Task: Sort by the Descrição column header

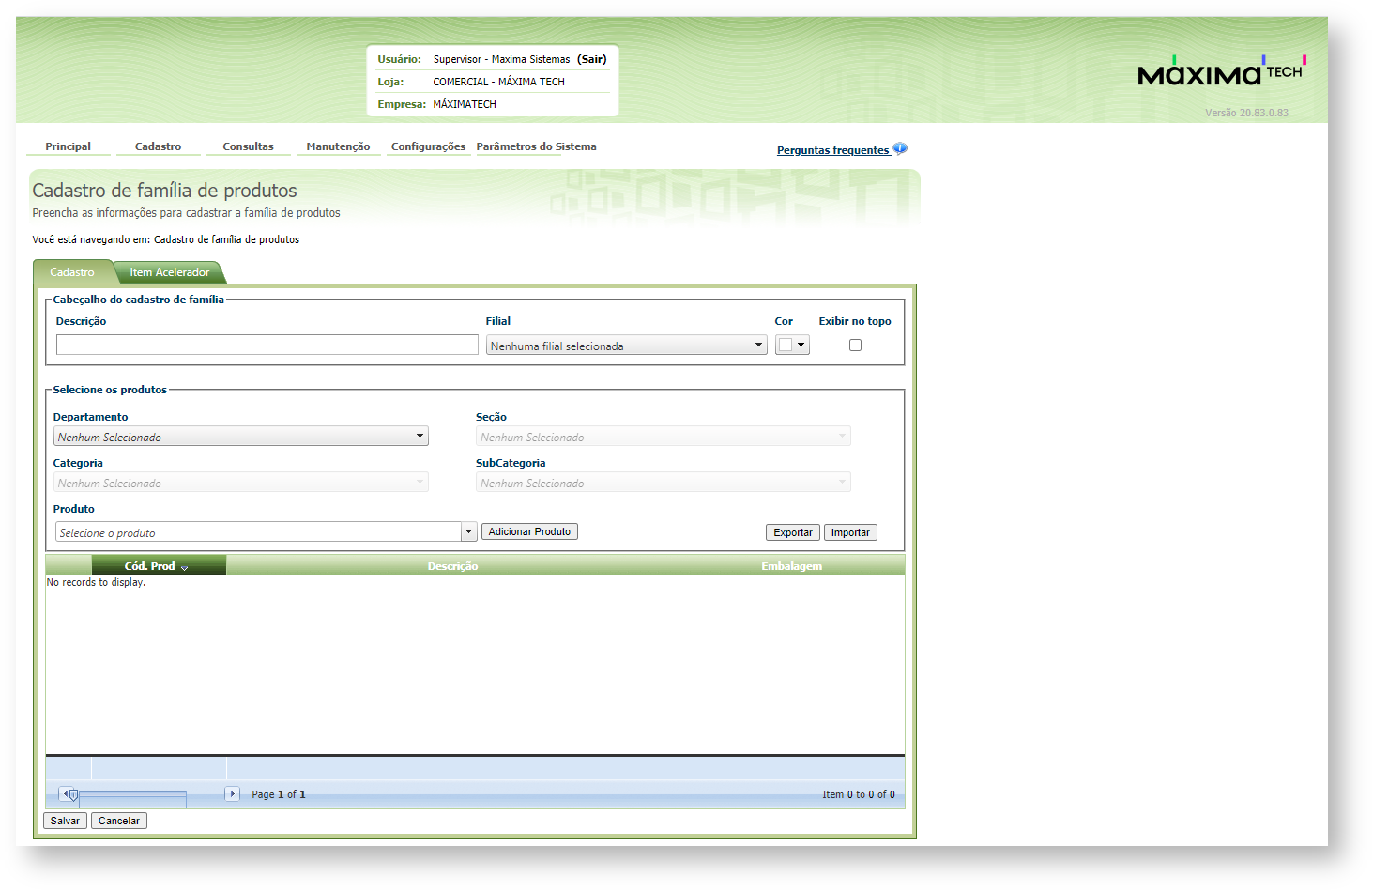Action: click(x=452, y=566)
